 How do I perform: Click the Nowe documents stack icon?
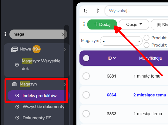click(14, 49)
